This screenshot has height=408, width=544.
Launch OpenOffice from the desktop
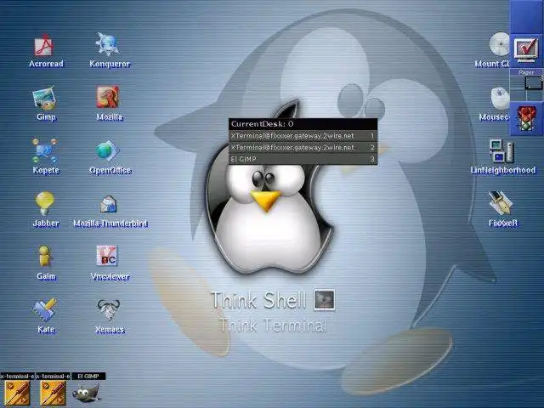coord(108,150)
